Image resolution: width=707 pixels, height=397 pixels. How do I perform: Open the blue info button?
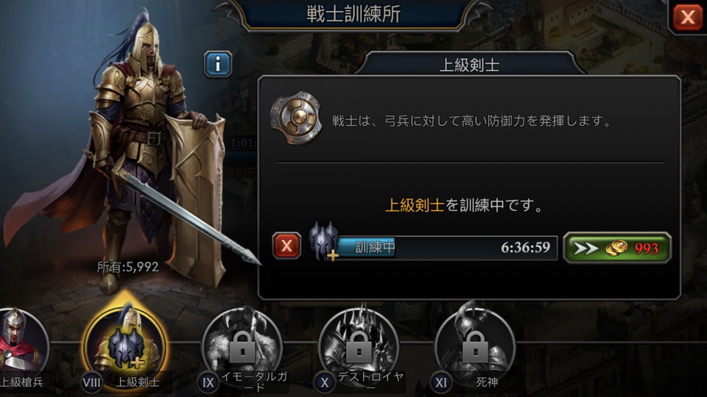tap(218, 64)
